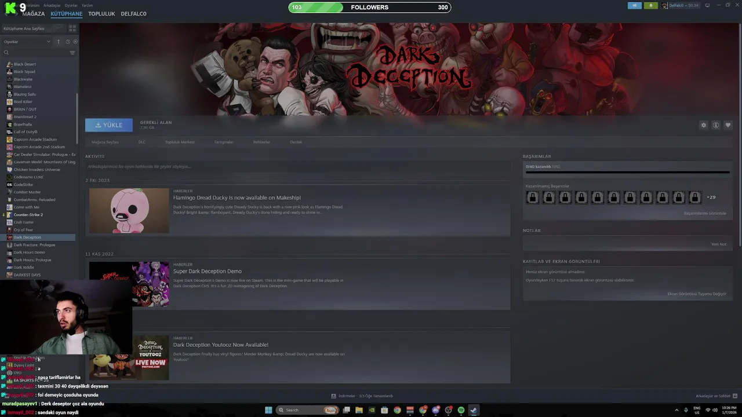742x417 pixels.
Task: Open Discord from the taskbar
Action: pyautogui.click(x=435, y=410)
